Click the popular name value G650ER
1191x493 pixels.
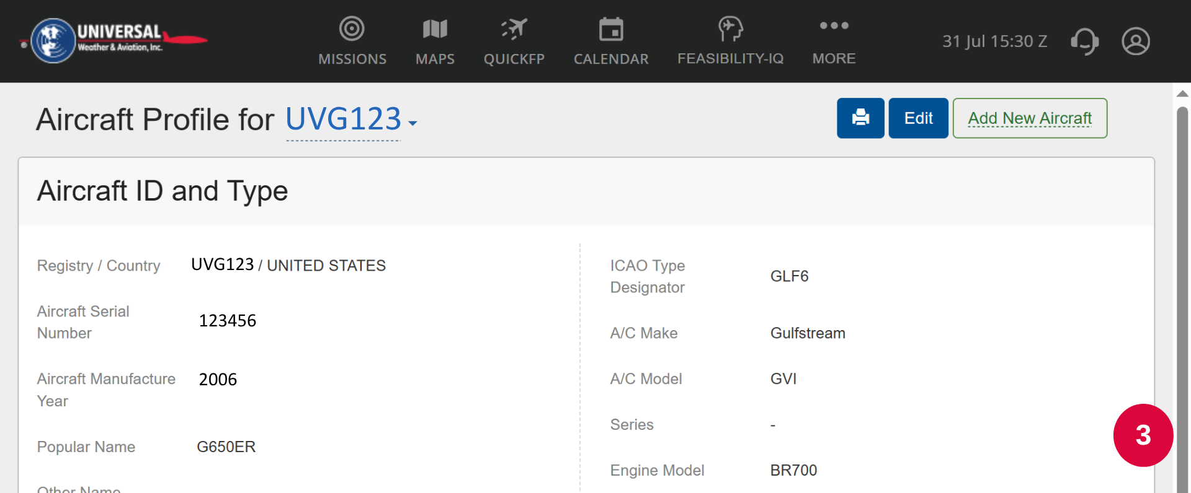pyautogui.click(x=226, y=447)
